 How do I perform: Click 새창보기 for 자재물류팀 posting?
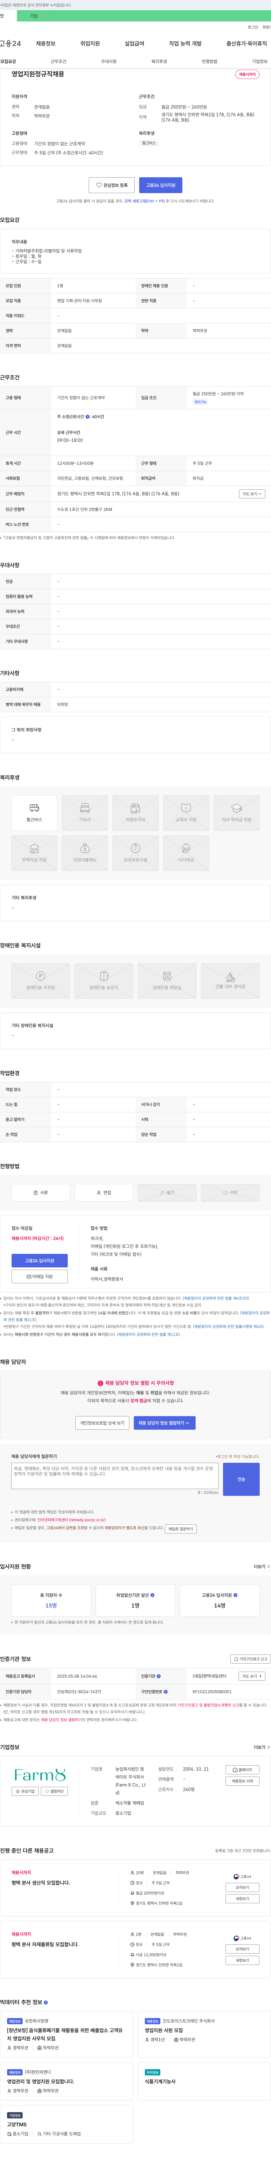pos(242,1960)
